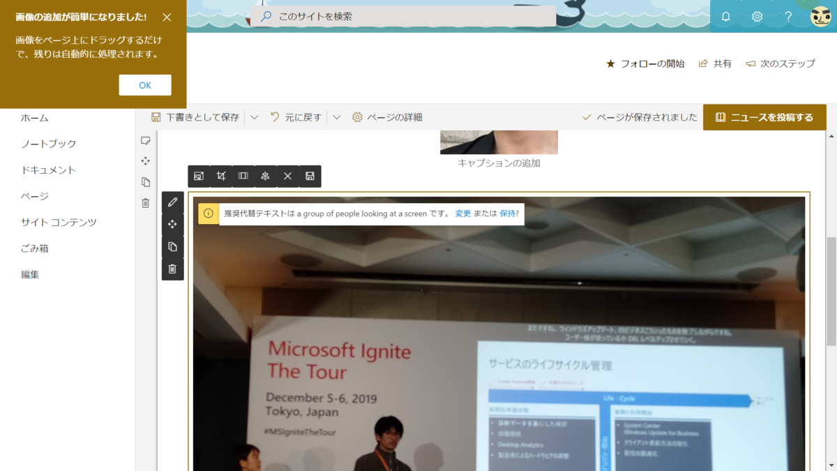Image resolution: width=837 pixels, height=471 pixels.
Task: Close the 画像の追加 tip with X
Action: coord(167,17)
